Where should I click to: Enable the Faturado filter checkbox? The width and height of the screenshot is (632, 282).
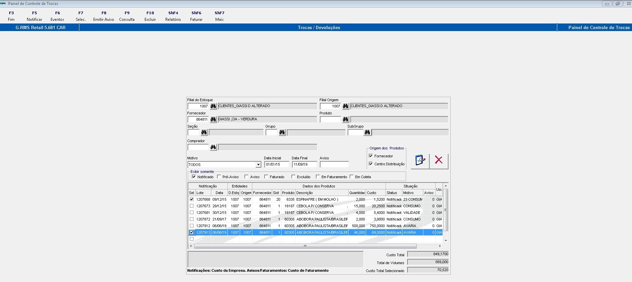coord(266,177)
